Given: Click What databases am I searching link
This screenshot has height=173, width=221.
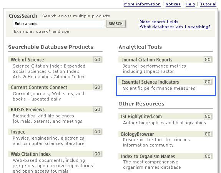Looking at the screenshot, I should click(x=175, y=27).
